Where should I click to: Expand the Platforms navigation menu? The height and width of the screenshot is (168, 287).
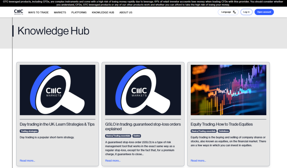79,13
